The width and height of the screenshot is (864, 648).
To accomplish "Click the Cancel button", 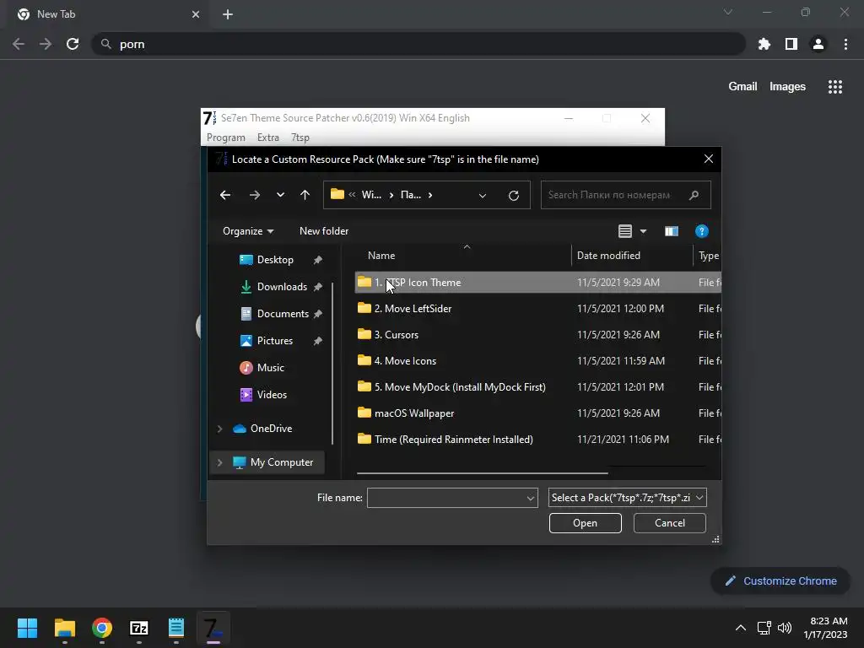I will (x=669, y=523).
